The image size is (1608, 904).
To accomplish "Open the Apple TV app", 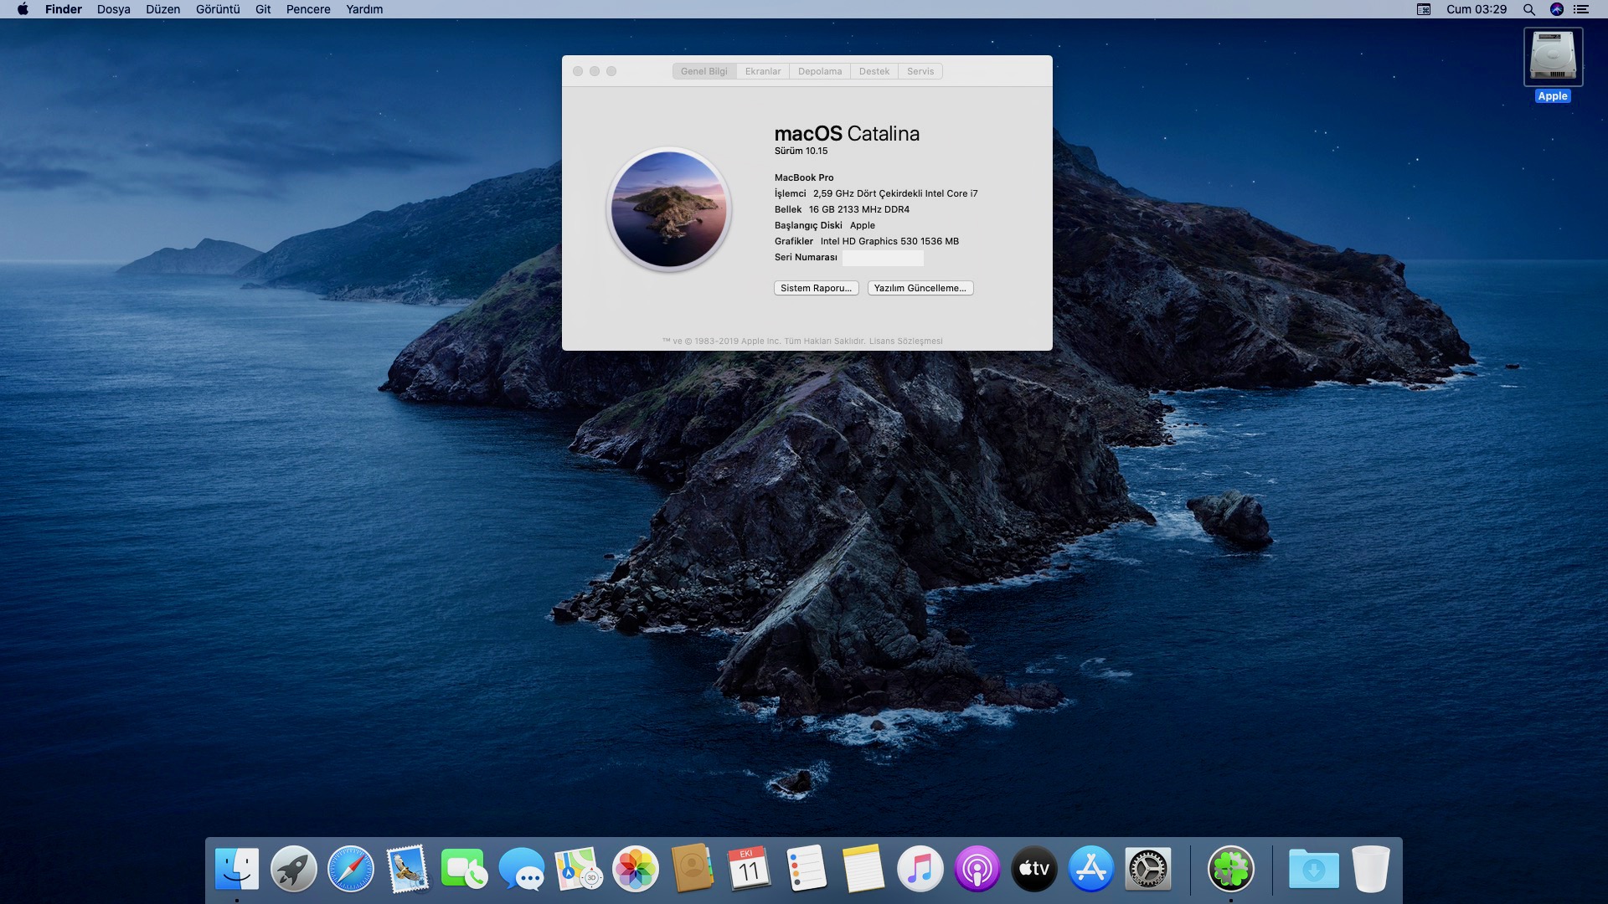I will click(x=1033, y=870).
